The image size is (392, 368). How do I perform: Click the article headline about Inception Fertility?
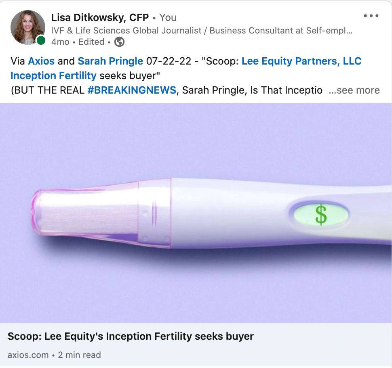[131, 336]
